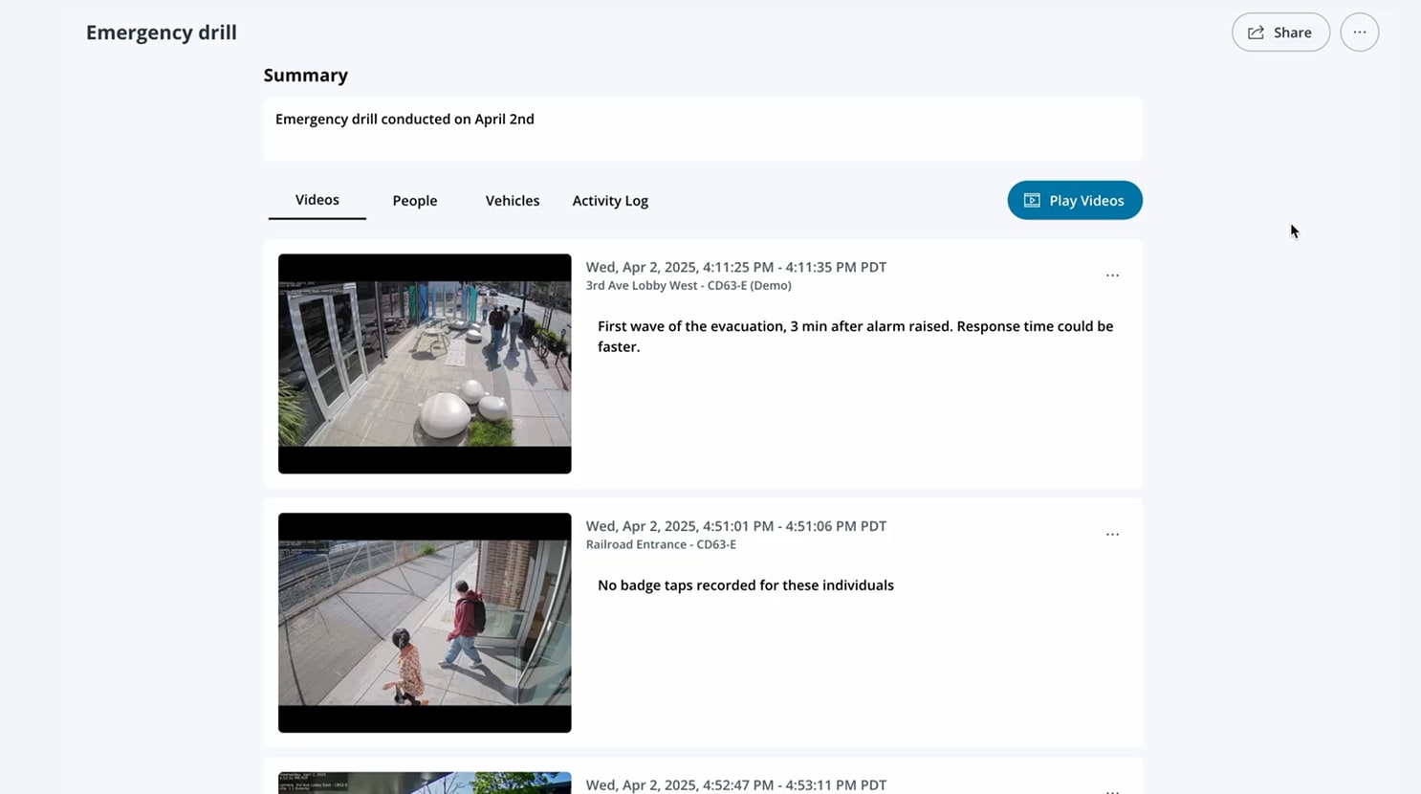Viewport: 1421px width, 794px height.
Task: Click the '3rd Ave Lobby West - CD63-E (Demo)' camera name
Action: [x=689, y=285]
